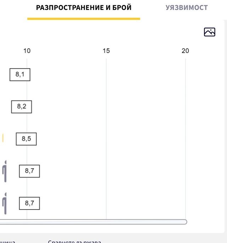This screenshot has height=243, width=227.
Task: Click the cut-off label left of Сравнете държава
Action: coord(7,242)
